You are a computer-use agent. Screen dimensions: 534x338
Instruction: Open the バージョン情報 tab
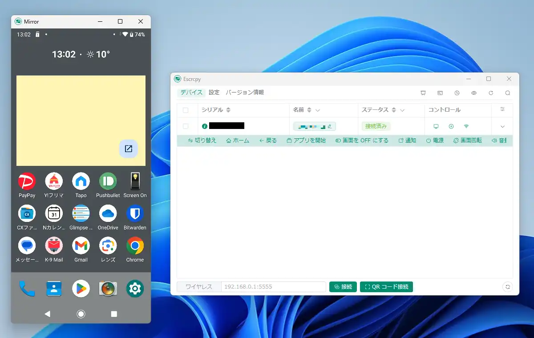(245, 93)
